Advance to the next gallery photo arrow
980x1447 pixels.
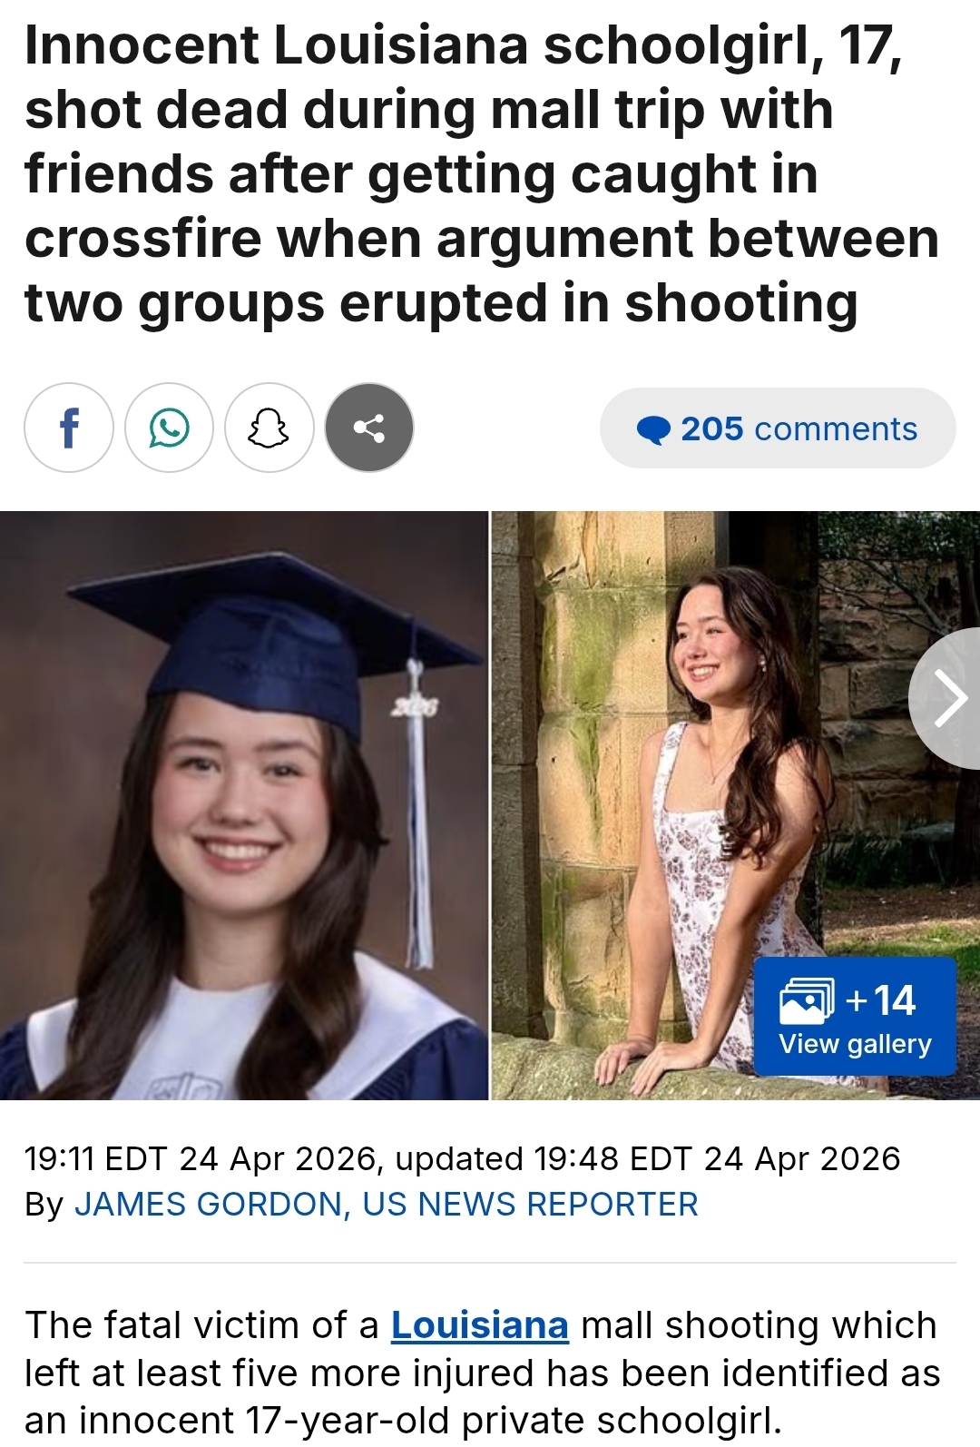coord(945,699)
